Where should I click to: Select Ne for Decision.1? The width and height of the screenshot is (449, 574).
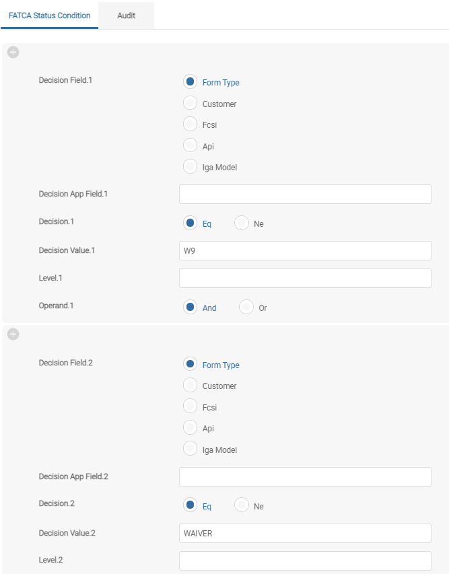242,223
